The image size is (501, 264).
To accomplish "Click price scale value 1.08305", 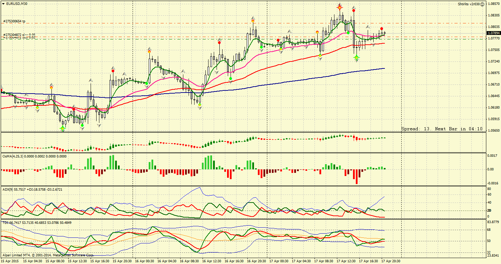I will [493, 15].
